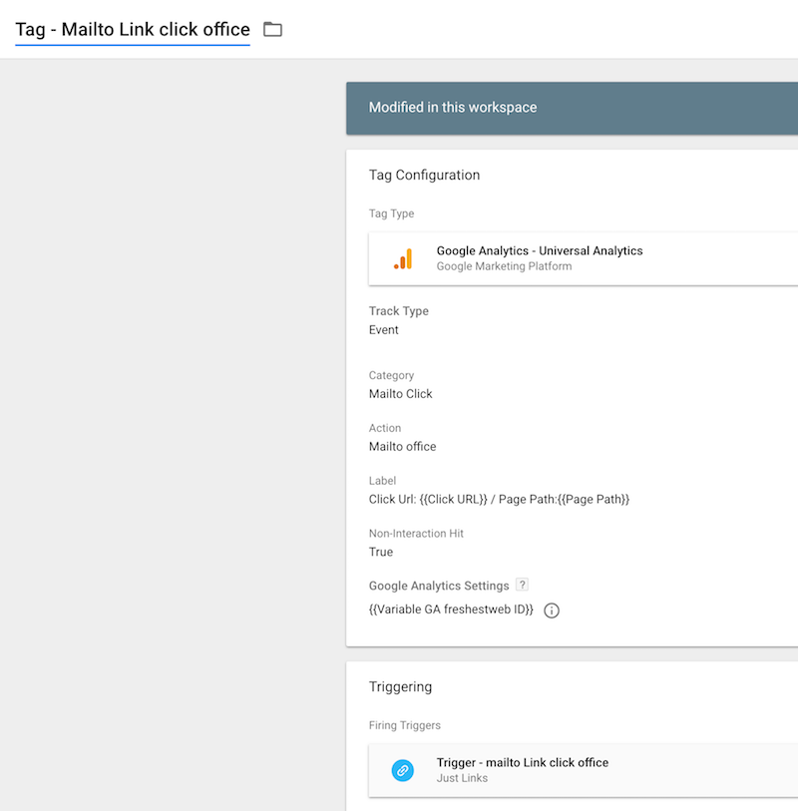Open help for Google Analytics Settings

[522, 585]
